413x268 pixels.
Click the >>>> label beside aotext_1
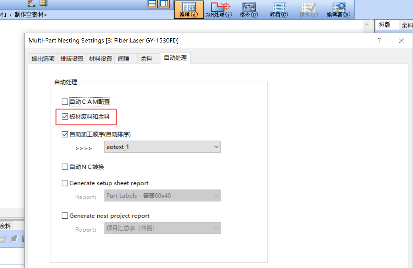click(84, 149)
